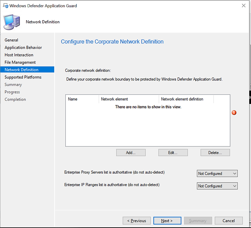Select Host Interaction in sidebar
Image resolution: width=251 pixels, height=228 pixels.
tap(19, 55)
